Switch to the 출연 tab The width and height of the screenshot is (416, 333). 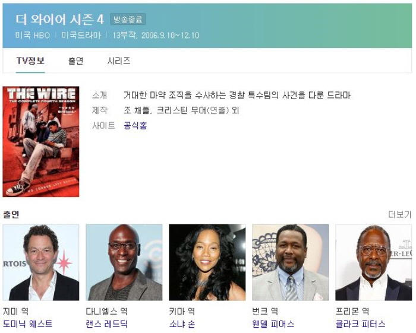75,61
